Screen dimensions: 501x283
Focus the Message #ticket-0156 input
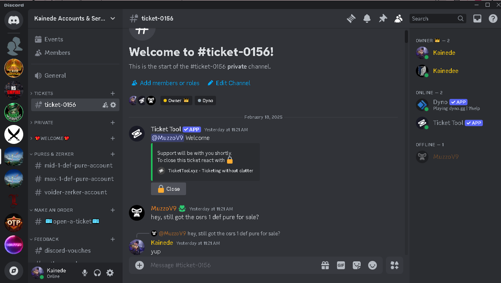coord(233,265)
